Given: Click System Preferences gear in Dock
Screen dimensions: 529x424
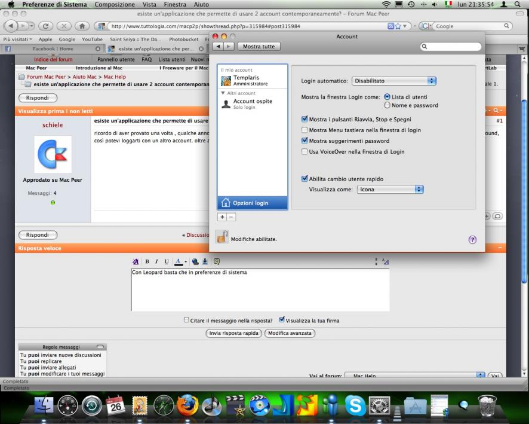Looking at the screenshot, I should tap(380, 405).
